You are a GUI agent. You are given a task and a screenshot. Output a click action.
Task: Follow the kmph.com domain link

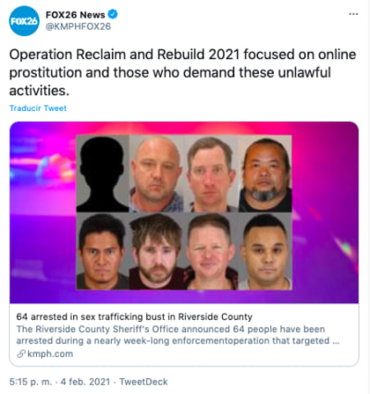pos(50,354)
